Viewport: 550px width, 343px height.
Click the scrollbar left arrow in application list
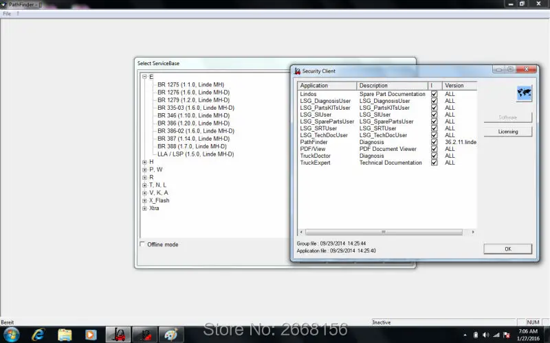(x=301, y=232)
